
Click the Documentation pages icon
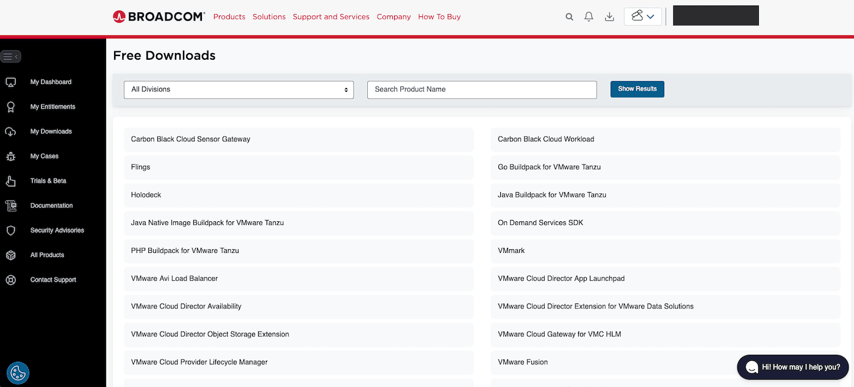pyautogui.click(x=10, y=206)
